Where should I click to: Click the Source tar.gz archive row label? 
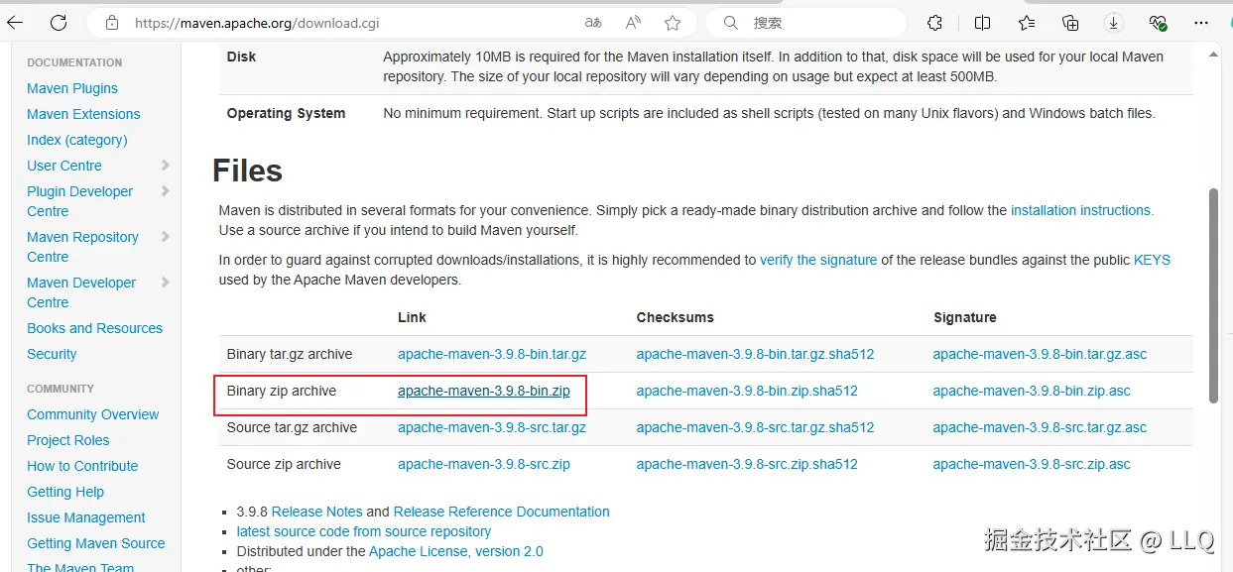(x=292, y=427)
